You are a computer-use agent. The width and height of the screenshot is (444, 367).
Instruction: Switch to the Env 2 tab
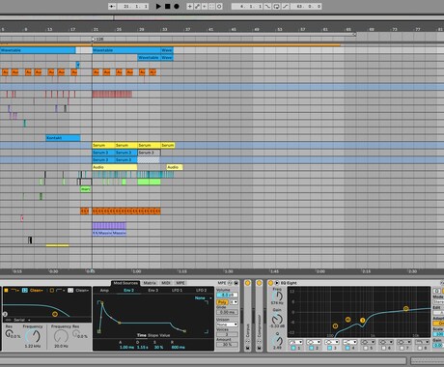[128, 291]
